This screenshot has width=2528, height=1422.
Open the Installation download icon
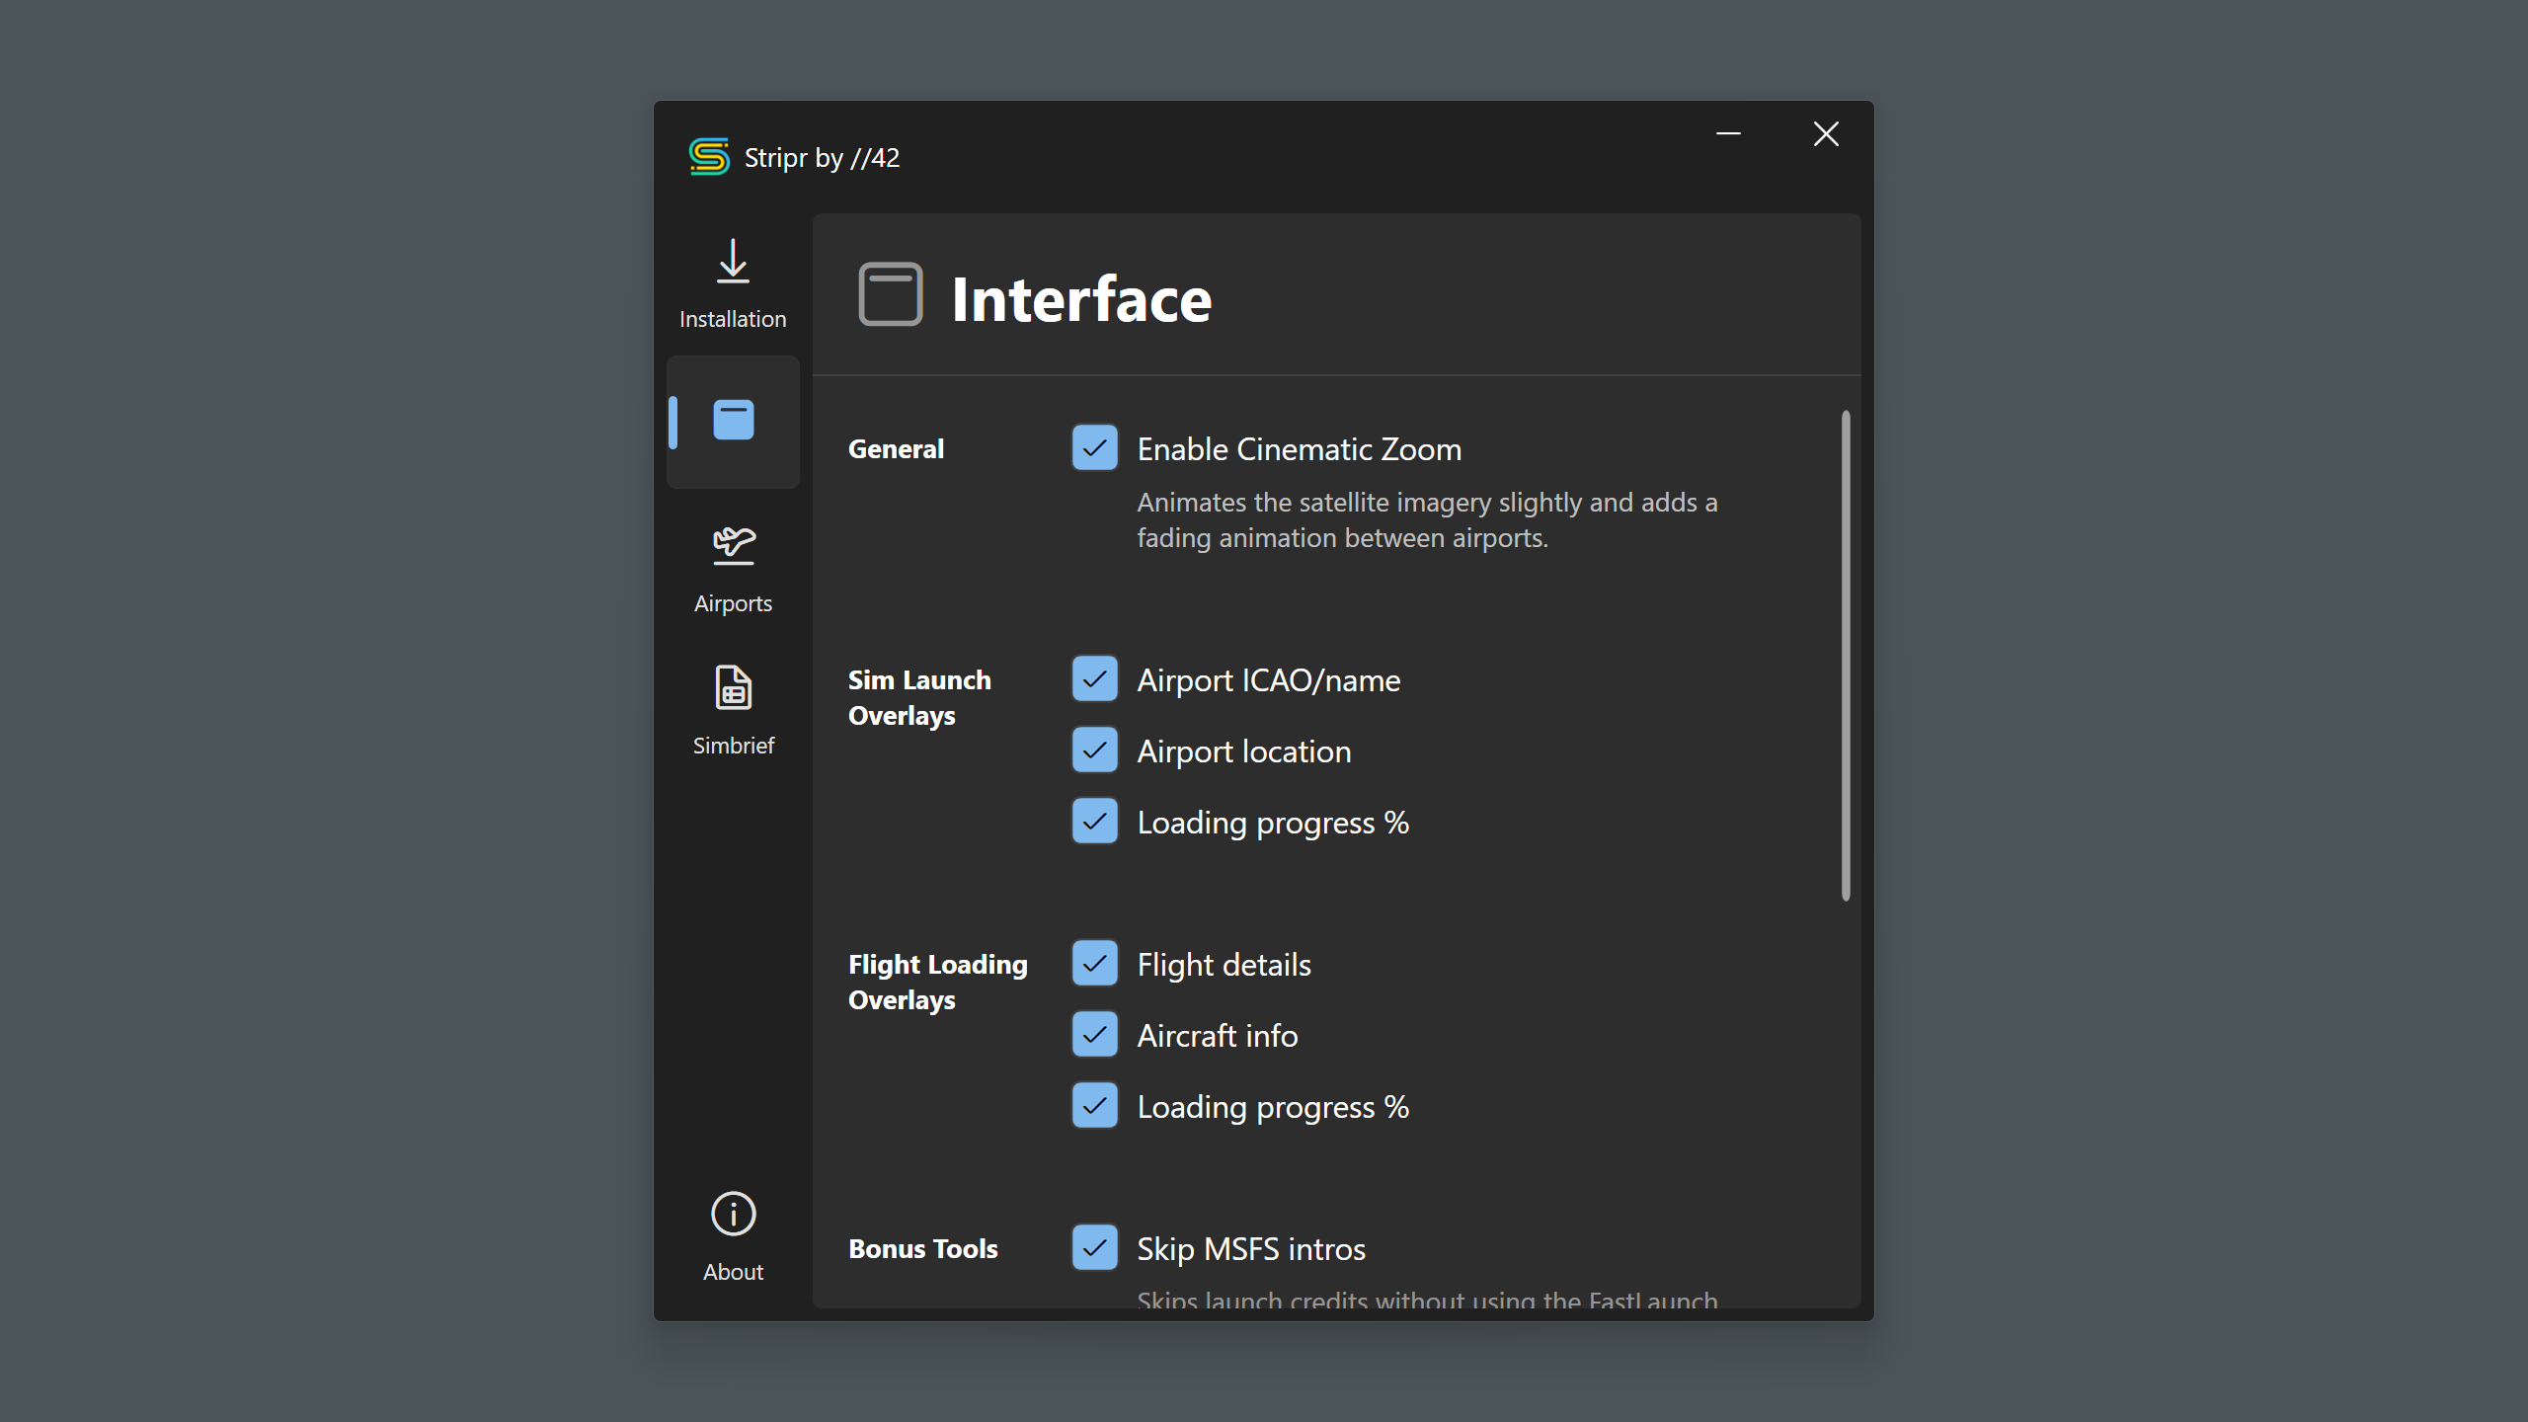point(733,262)
